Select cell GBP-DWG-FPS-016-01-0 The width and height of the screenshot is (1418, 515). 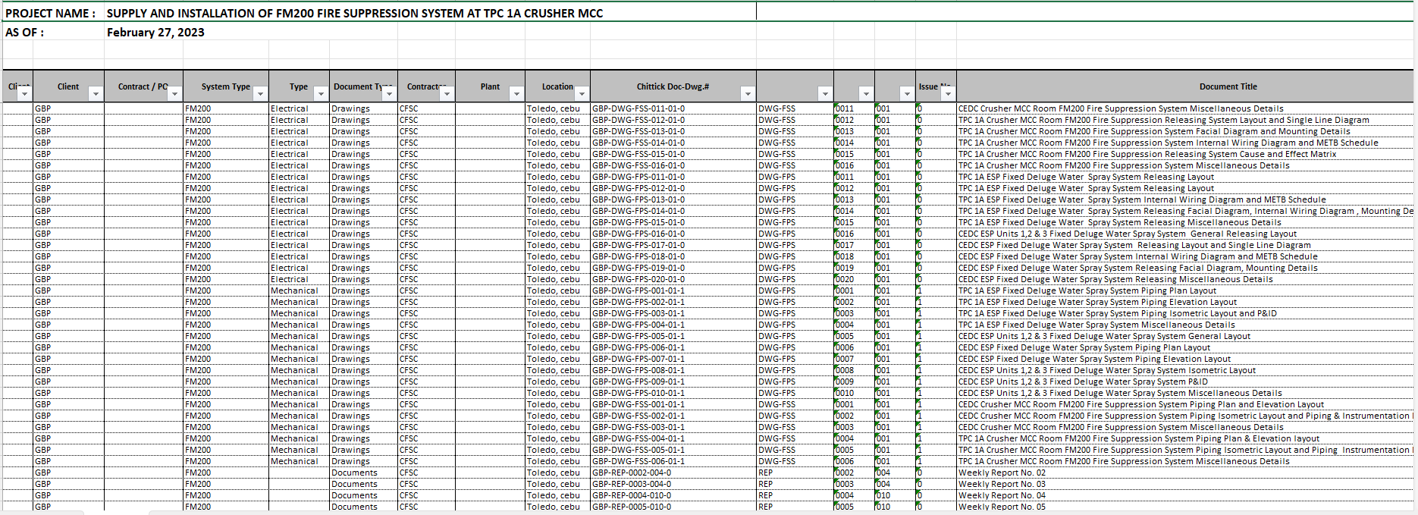point(673,234)
